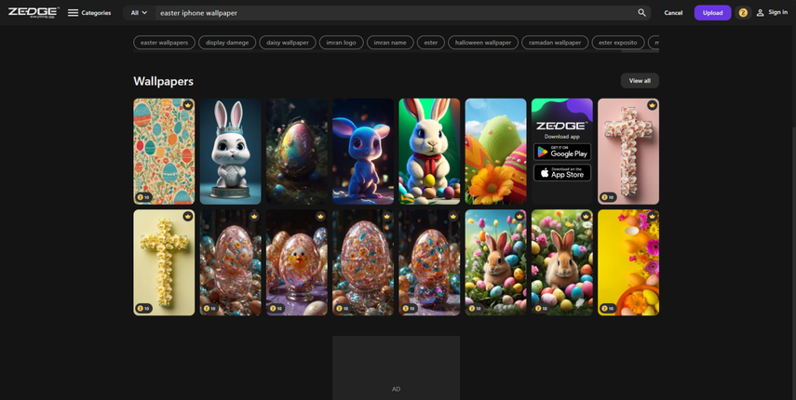Click the crown on bunny among tulips wallpaper

tap(519, 217)
